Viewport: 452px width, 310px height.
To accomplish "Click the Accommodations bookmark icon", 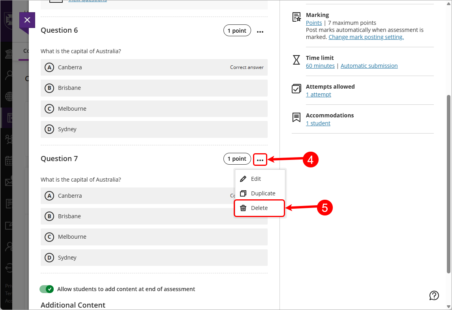I will [x=296, y=117].
